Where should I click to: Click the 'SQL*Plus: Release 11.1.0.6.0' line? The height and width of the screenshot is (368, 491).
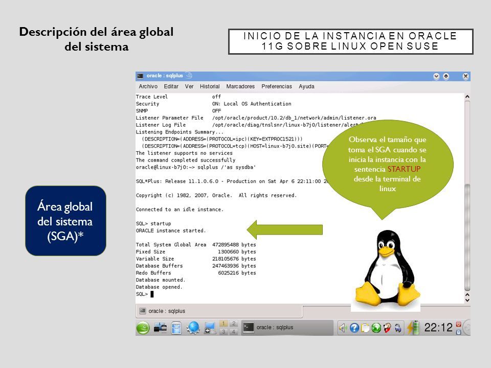pyautogui.click(x=232, y=181)
